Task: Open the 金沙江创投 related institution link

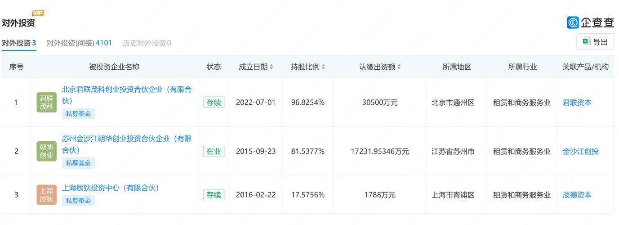Action: tap(581, 152)
